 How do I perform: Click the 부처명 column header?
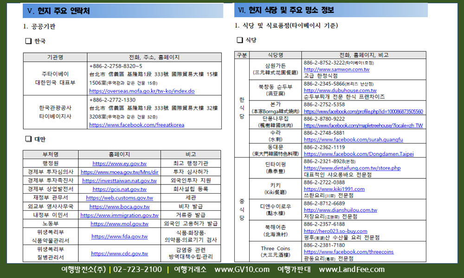[51, 154]
